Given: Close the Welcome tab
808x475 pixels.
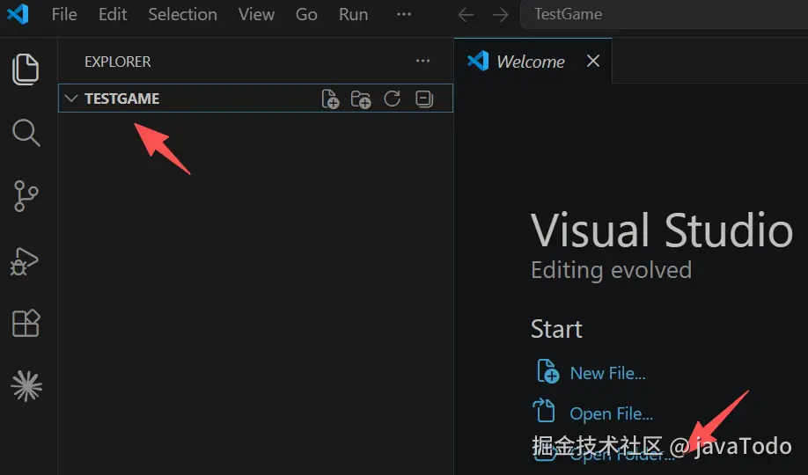Looking at the screenshot, I should (593, 61).
